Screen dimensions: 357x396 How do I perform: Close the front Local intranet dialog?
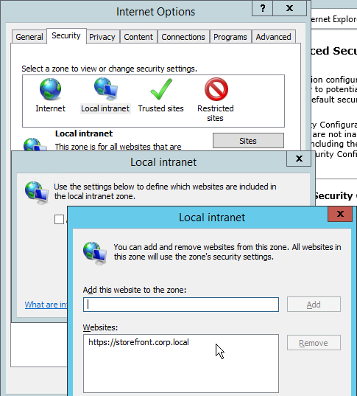point(340,214)
